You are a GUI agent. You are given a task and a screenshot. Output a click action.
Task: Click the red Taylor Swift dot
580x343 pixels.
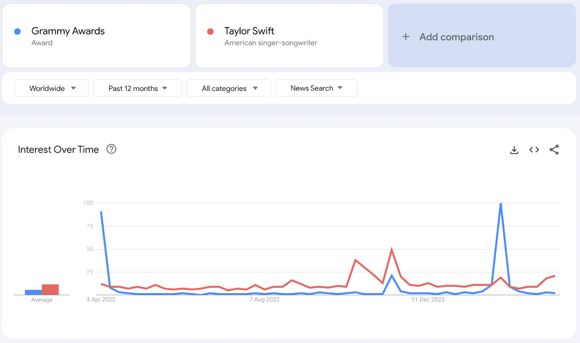point(210,32)
